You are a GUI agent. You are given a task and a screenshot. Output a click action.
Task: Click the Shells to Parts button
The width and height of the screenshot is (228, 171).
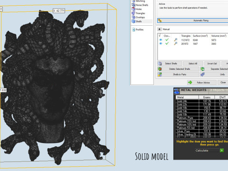pos(178,75)
